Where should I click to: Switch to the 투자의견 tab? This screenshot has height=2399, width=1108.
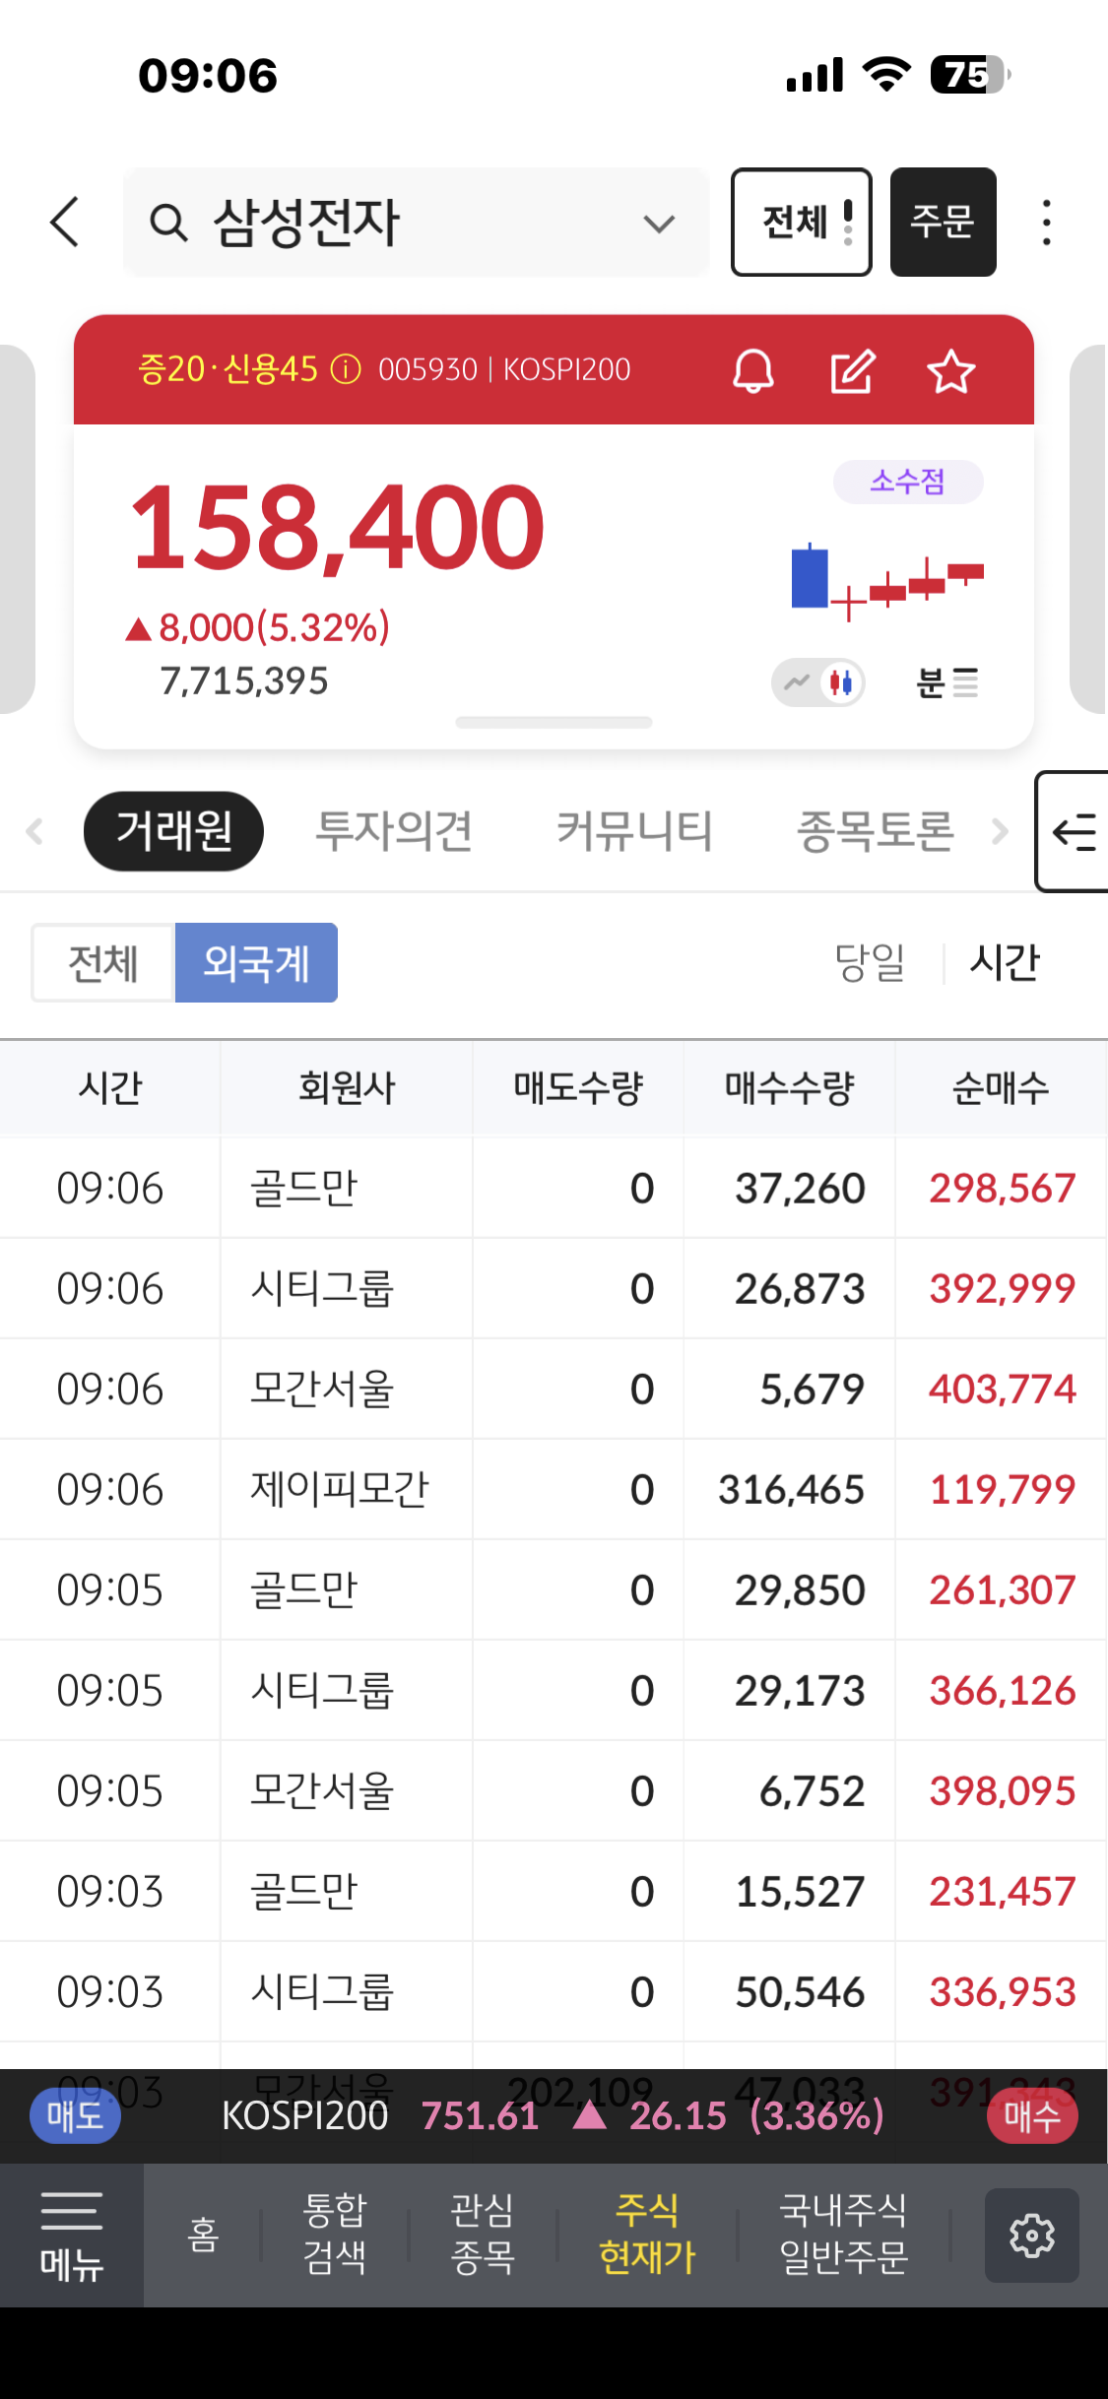click(393, 831)
